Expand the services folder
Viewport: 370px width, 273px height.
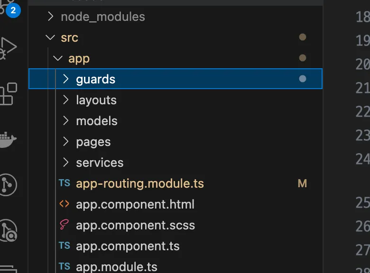(99, 163)
